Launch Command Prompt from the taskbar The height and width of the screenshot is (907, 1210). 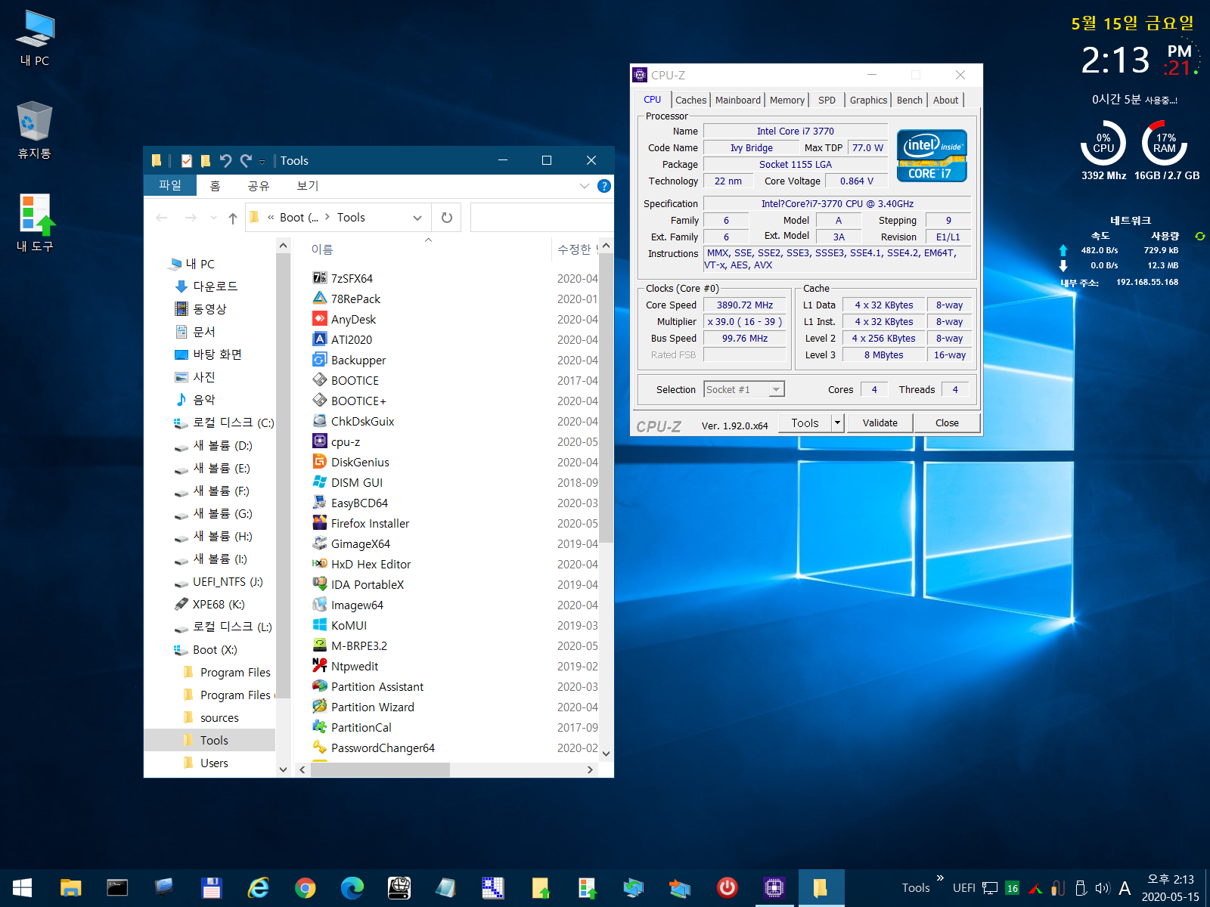click(117, 887)
